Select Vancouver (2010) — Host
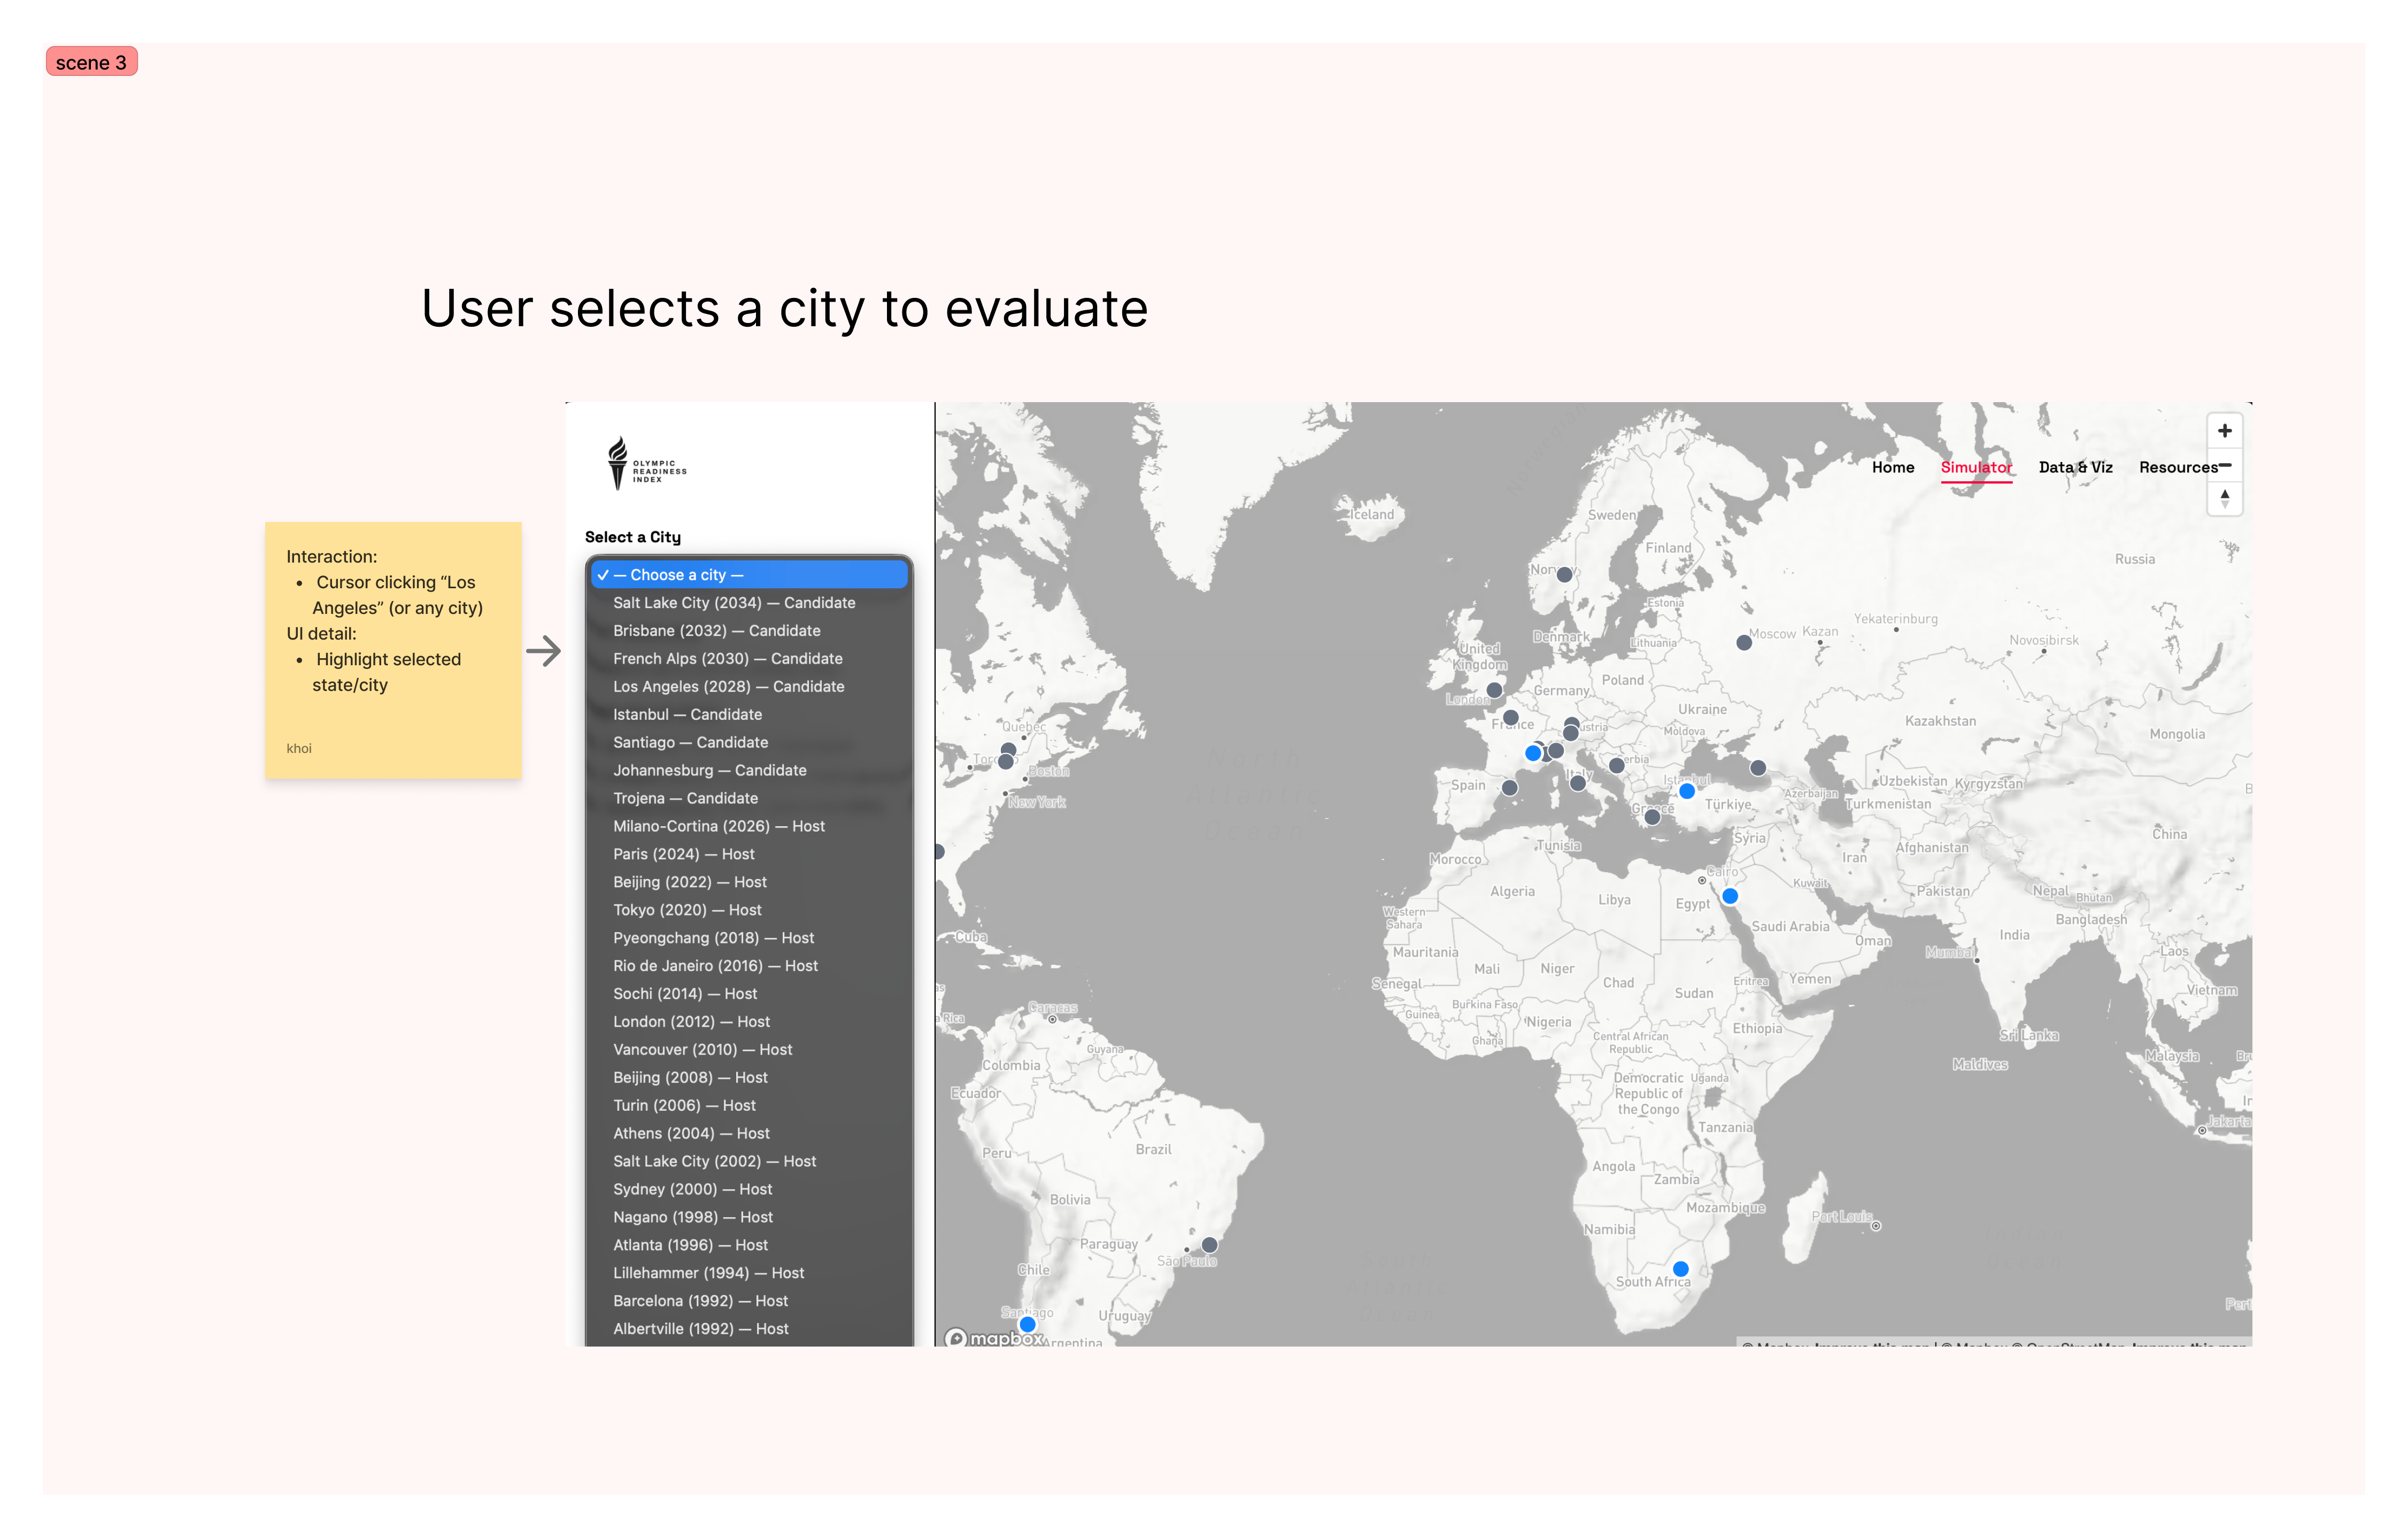This screenshot has width=2408, height=1538. pos(749,1050)
